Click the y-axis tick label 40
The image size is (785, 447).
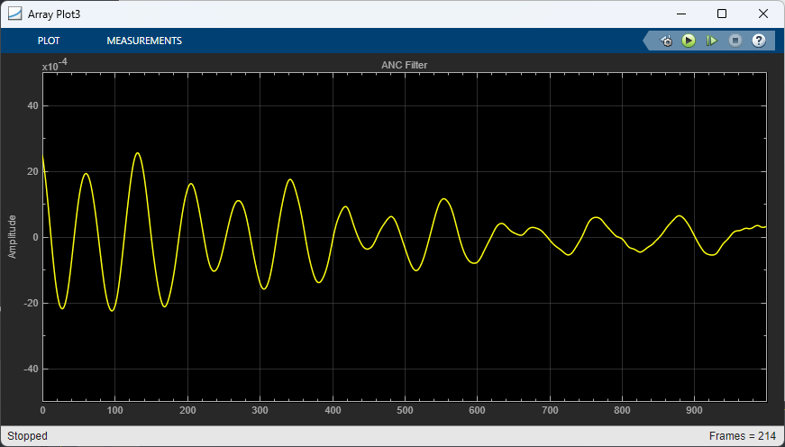(33, 106)
